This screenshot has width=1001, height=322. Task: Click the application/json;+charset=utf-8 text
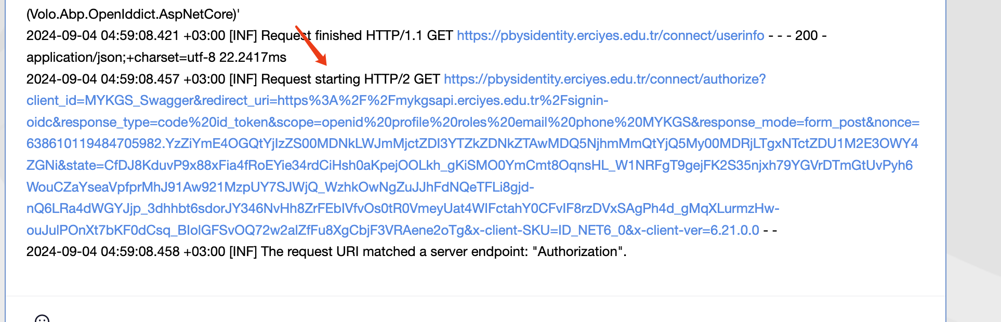tap(121, 57)
